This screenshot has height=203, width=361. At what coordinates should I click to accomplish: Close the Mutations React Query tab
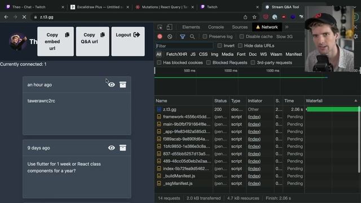[192, 7]
